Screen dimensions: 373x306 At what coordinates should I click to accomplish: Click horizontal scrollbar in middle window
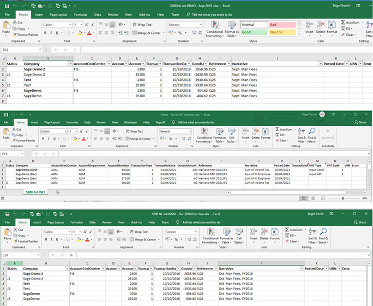click(x=288, y=192)
